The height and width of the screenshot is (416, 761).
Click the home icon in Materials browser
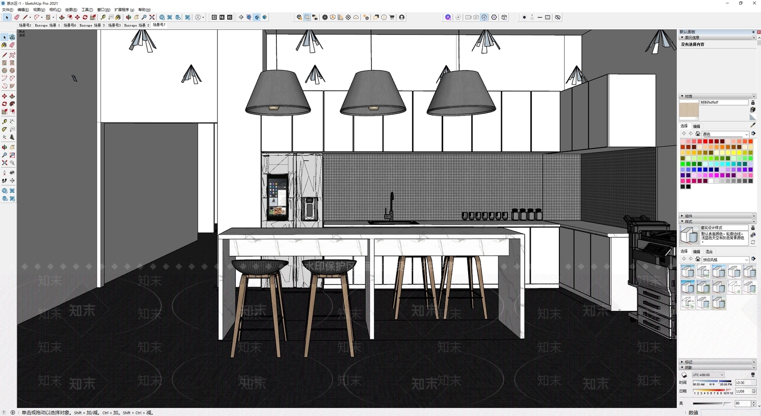pyautogui.click(x=698, y=133)
